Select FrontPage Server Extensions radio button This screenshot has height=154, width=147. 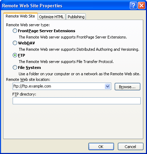pyautogui.click(x=15, y=31)
